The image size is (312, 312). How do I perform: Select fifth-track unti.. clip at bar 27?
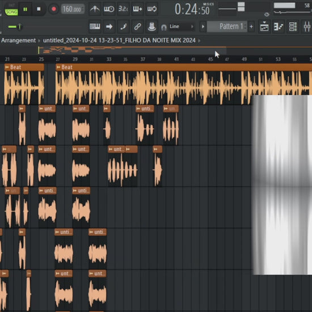[x=64, y=248]
